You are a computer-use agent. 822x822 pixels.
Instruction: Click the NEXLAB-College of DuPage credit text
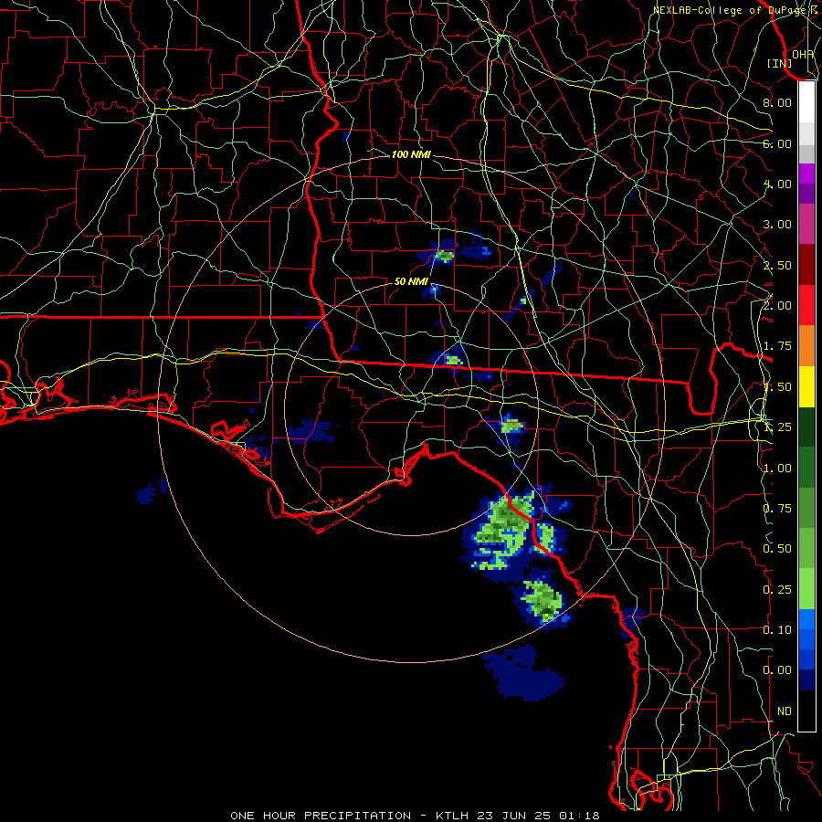(730, 10)
